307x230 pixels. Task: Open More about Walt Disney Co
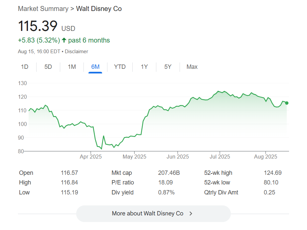[154, 214]
